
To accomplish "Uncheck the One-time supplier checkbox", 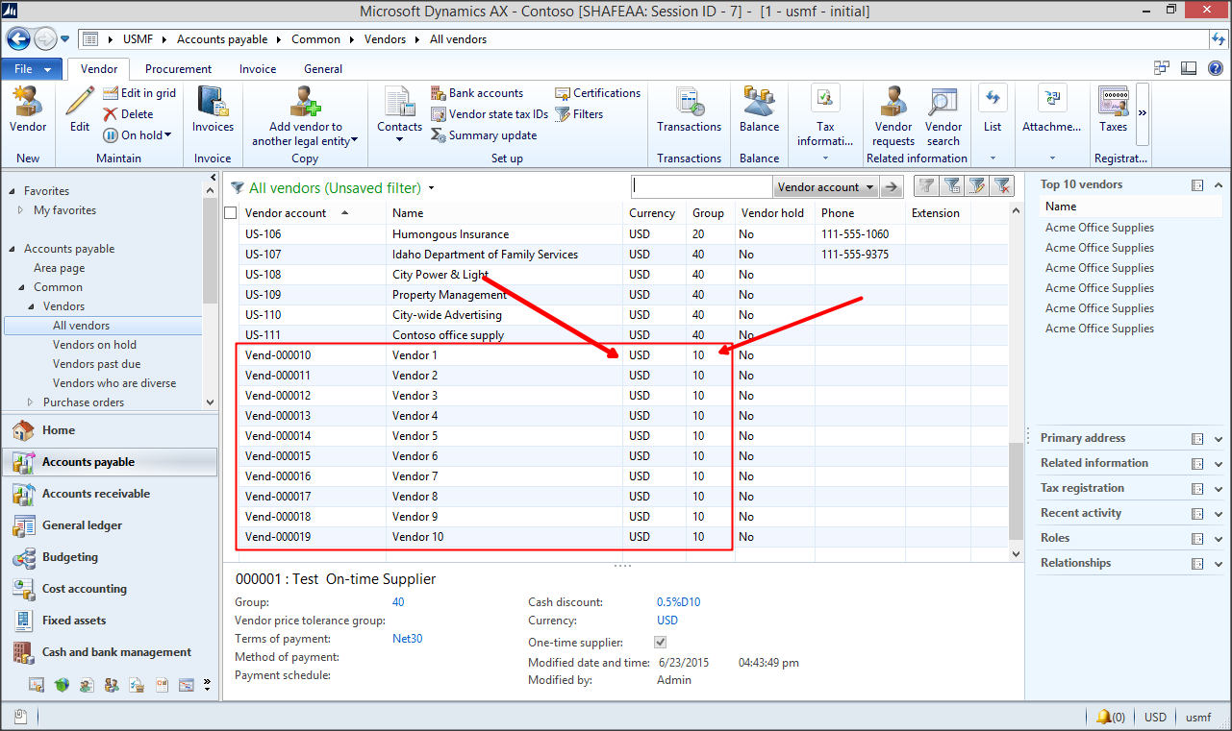I will point(660,642).
